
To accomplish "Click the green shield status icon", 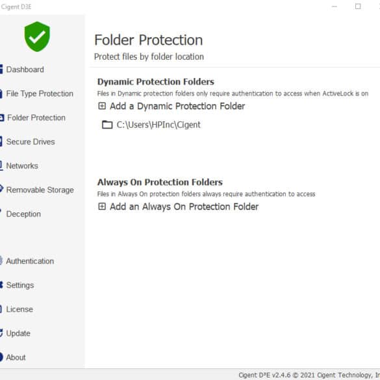I will (x=37, y=36).
